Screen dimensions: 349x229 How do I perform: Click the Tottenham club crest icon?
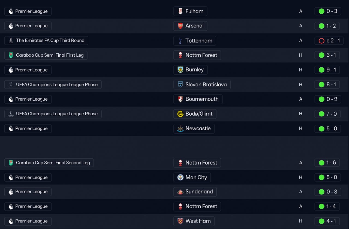click(180, 41)
